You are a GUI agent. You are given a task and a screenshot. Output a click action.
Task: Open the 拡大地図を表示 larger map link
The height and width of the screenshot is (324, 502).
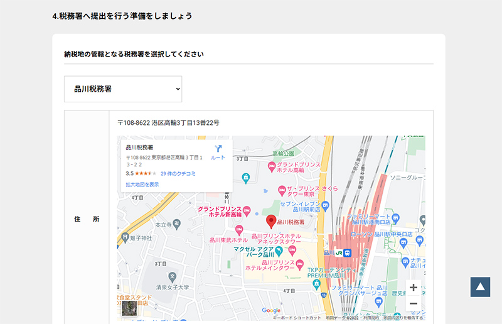click(x=142, y=185)
